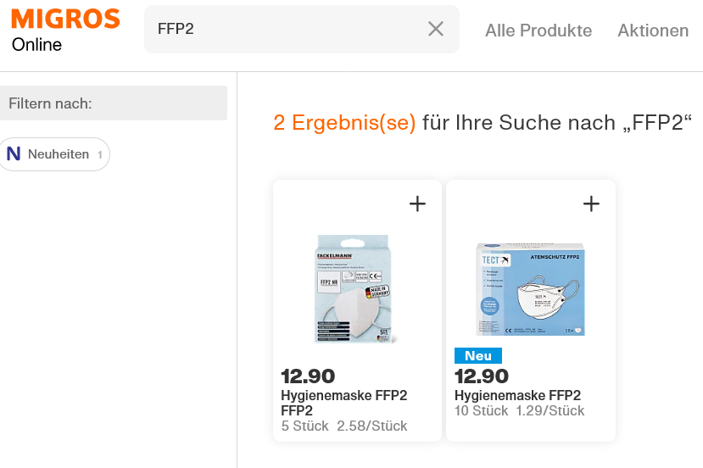Clear the FFP2 search text
703x468 pixels.
tap(436, 29)
